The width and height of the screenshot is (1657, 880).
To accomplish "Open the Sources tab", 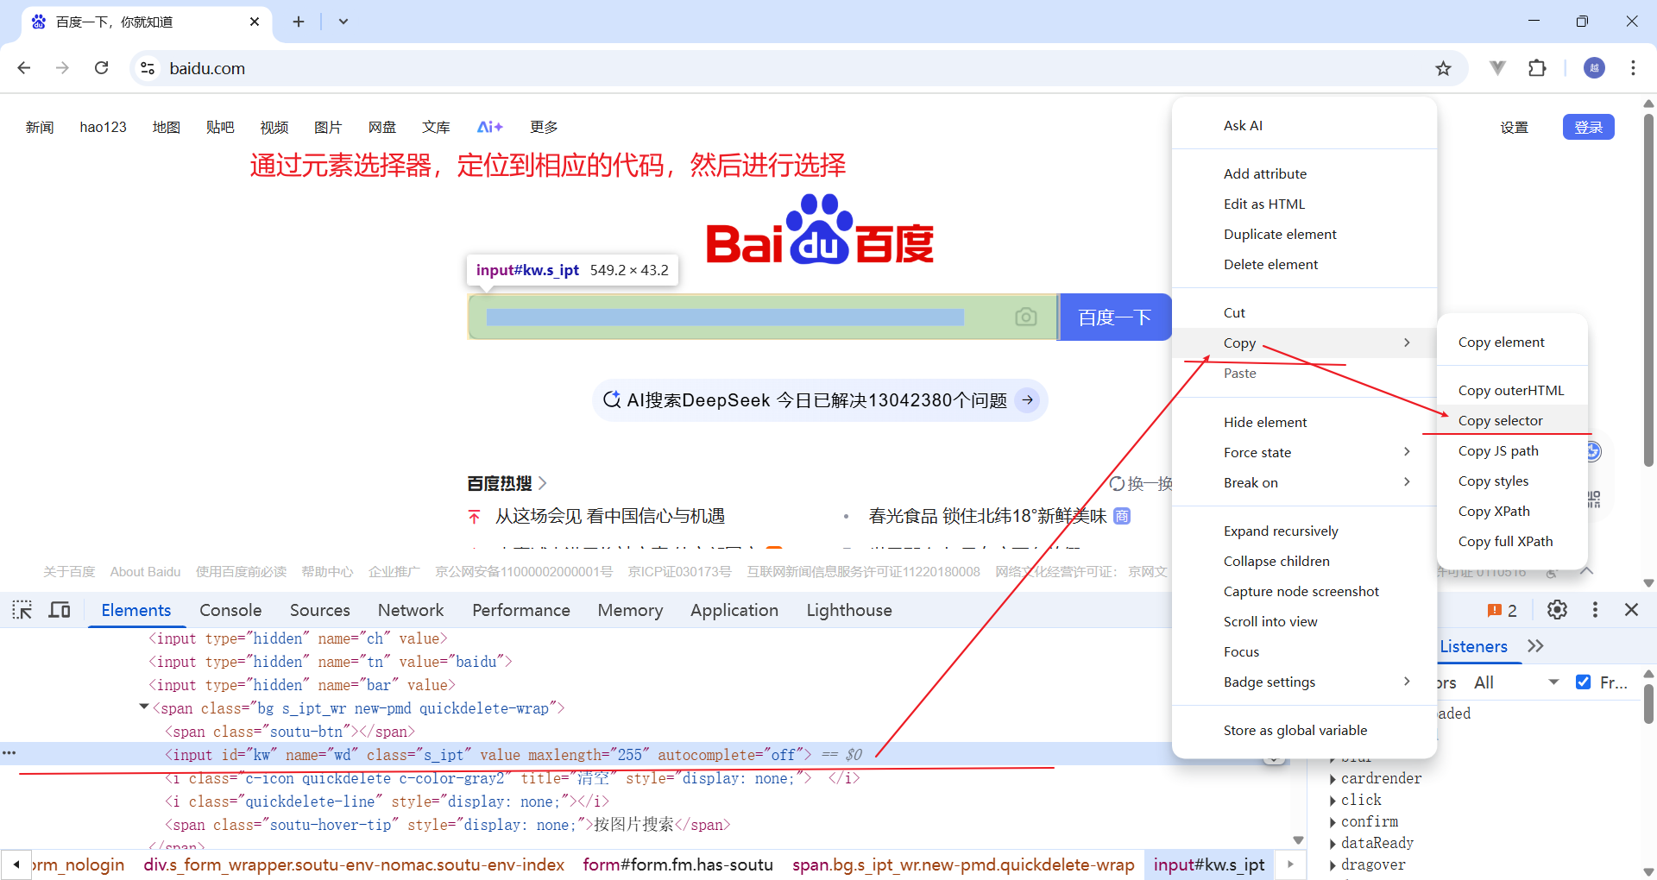I will tap(320, 610).
